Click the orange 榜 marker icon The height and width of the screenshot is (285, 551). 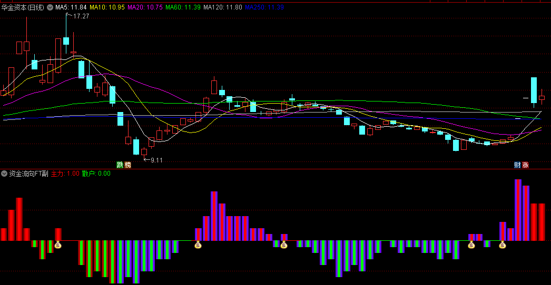(127, 165)
